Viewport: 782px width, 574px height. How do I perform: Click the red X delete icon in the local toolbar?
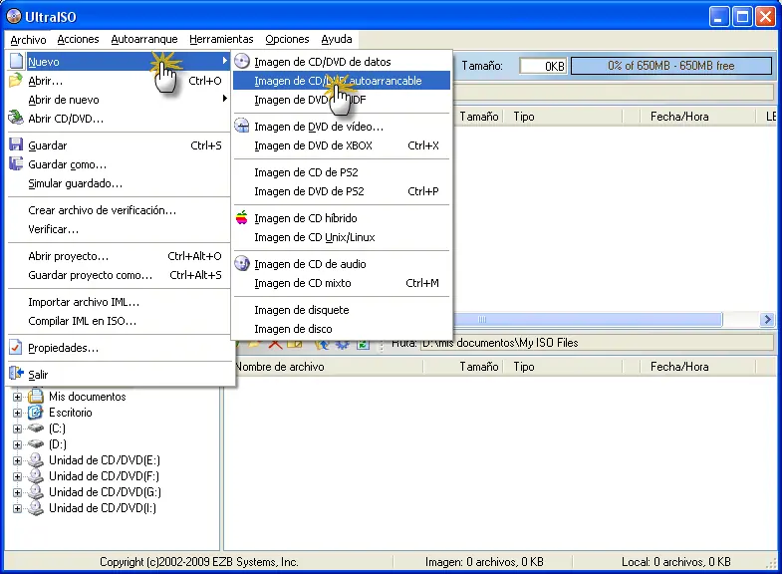pyautogui.click(x=275, y=344)
